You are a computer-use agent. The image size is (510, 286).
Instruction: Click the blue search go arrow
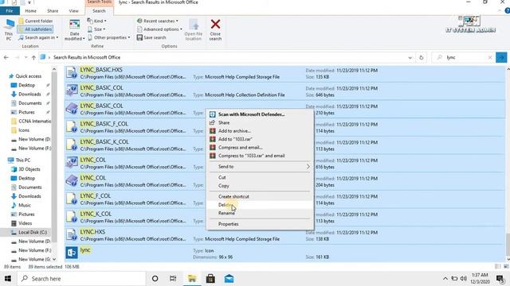pyautogui.click(x=501, y=57)
